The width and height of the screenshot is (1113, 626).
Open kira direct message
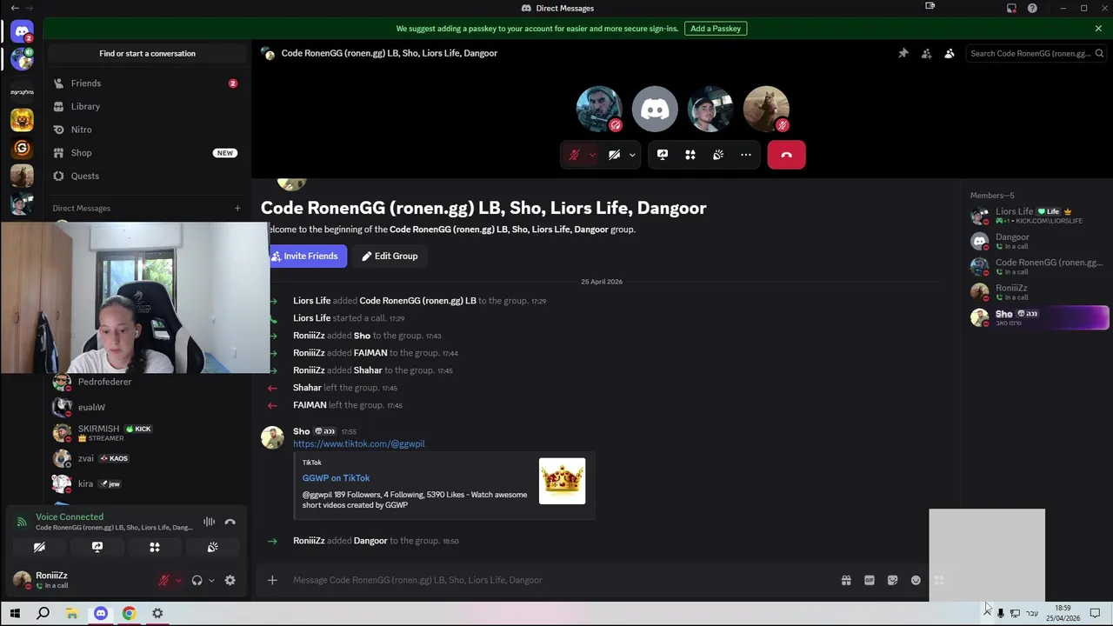click(146, 483)
